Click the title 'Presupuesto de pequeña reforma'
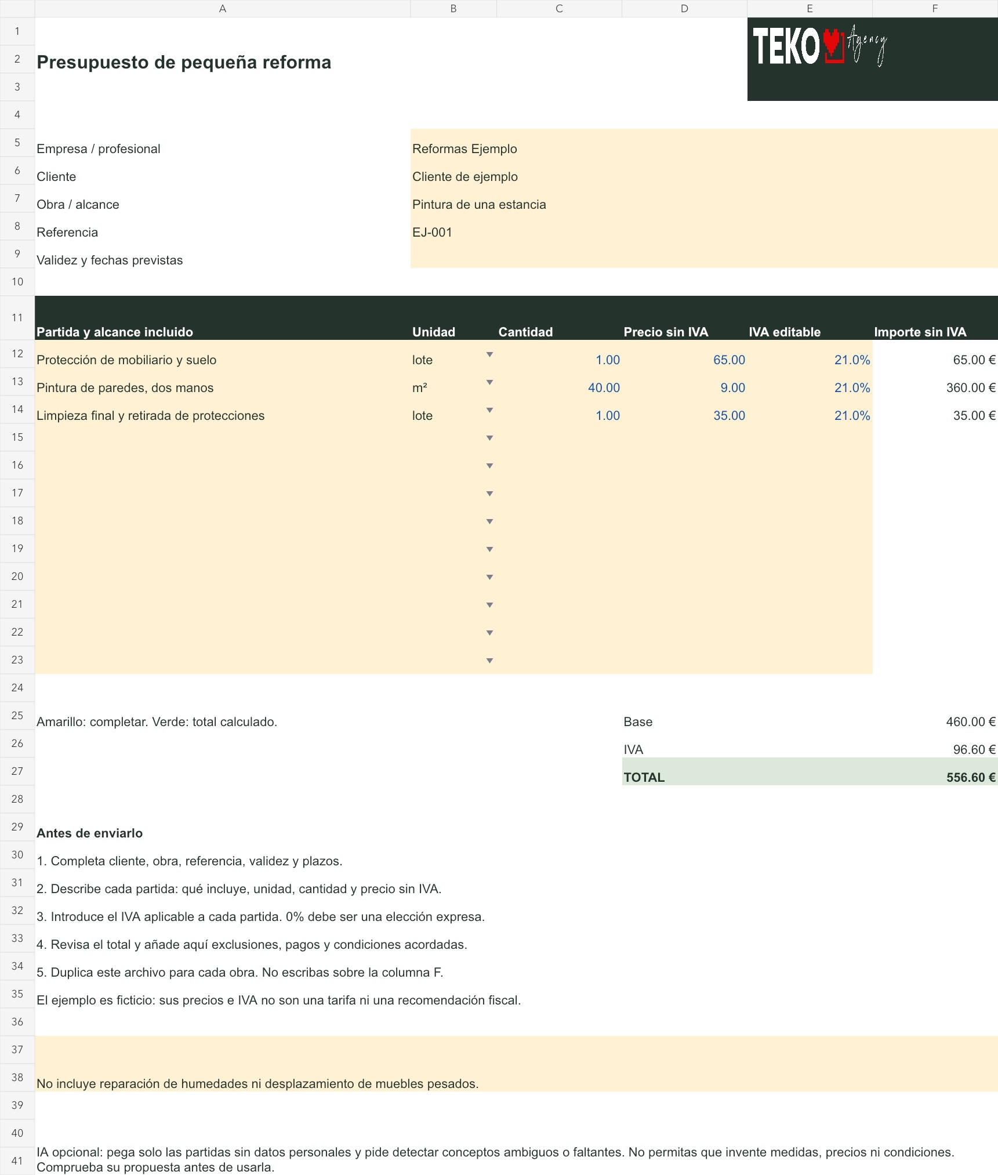Image resolution: width=998 pixels, height=1175 pixels. pos(184,62)
